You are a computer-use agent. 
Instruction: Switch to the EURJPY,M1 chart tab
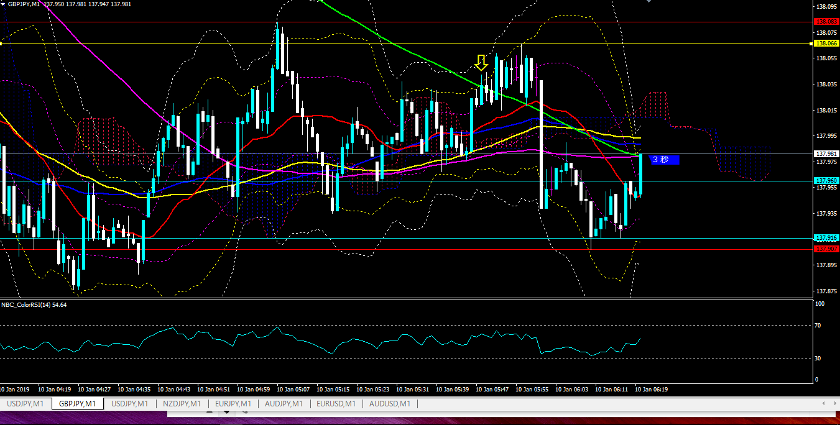click(233, 404)
